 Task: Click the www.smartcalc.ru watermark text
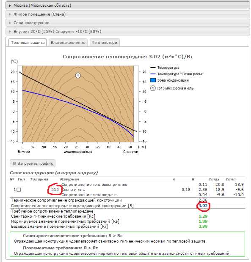point(78,152)
